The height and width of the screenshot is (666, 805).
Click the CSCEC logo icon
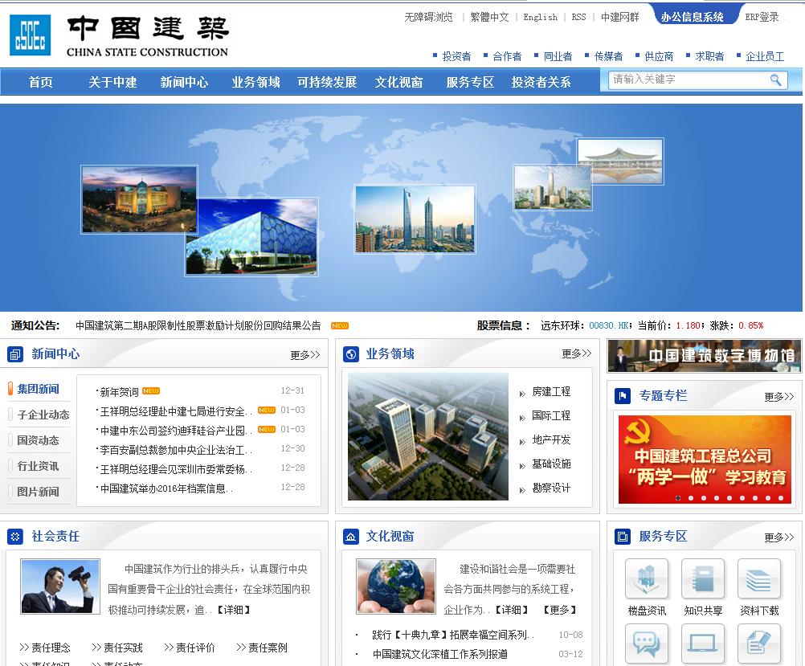[x=31, y=35]
